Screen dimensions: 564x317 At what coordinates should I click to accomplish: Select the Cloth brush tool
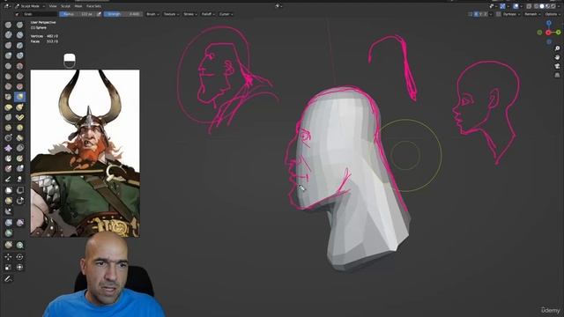8,148
